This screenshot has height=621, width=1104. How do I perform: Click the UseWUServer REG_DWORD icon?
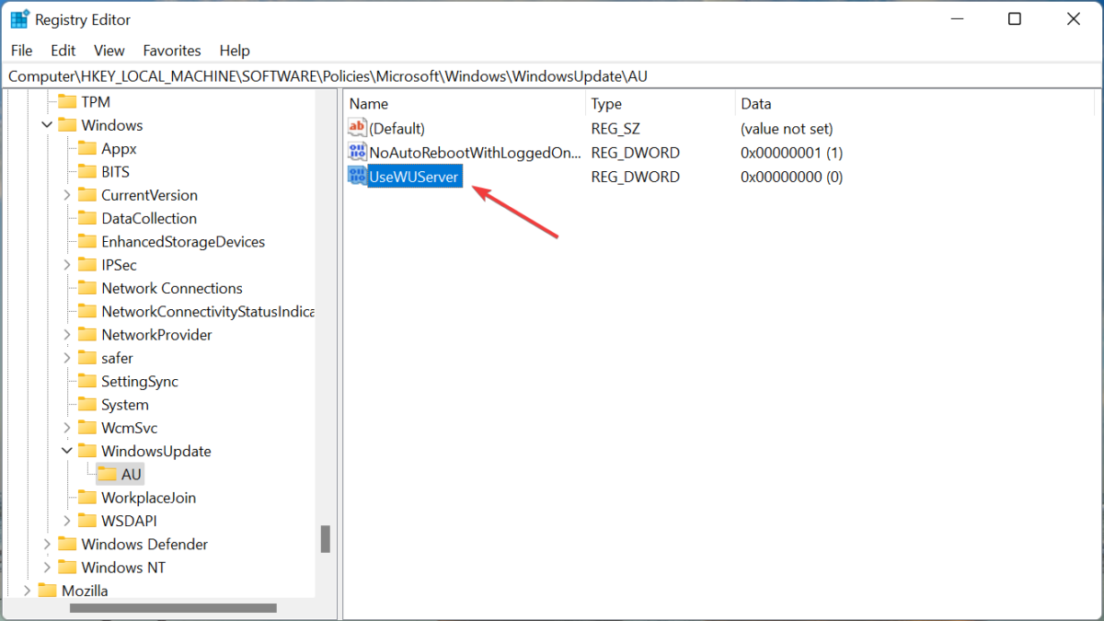click(357, 176)
